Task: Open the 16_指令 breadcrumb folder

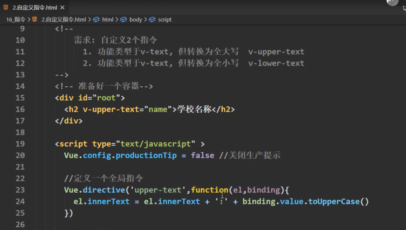Action: coord(16,19)
